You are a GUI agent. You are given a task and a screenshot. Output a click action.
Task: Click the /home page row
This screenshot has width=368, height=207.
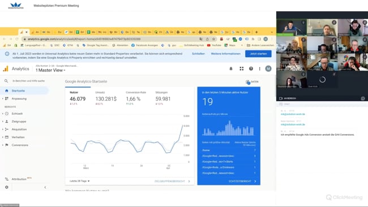[x=229, y=150]
